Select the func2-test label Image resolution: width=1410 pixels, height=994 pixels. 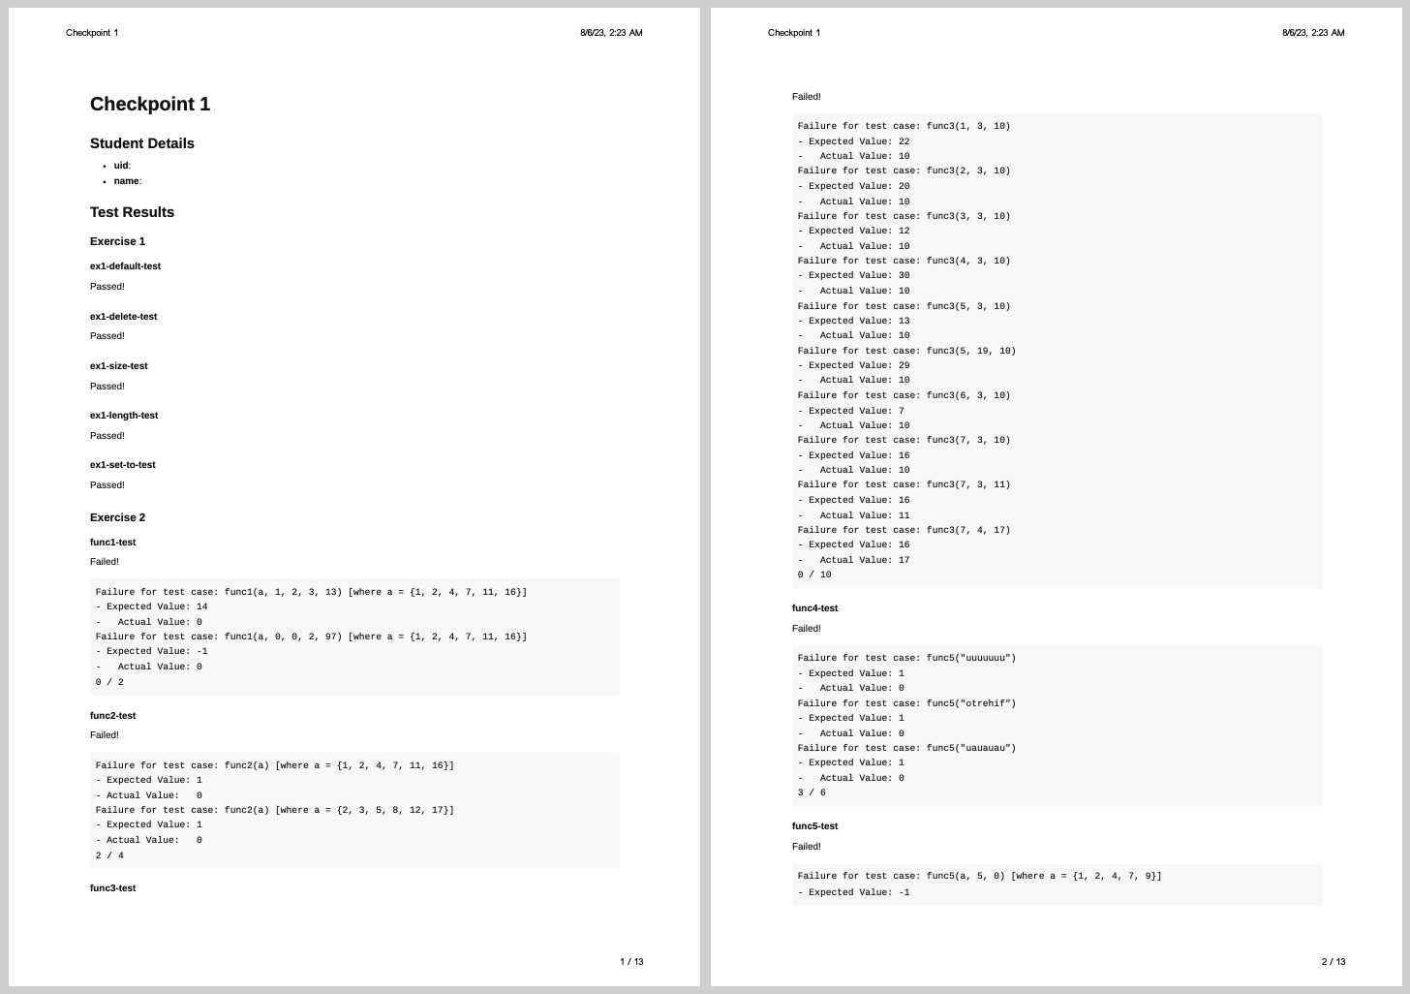tap(112, 716)
